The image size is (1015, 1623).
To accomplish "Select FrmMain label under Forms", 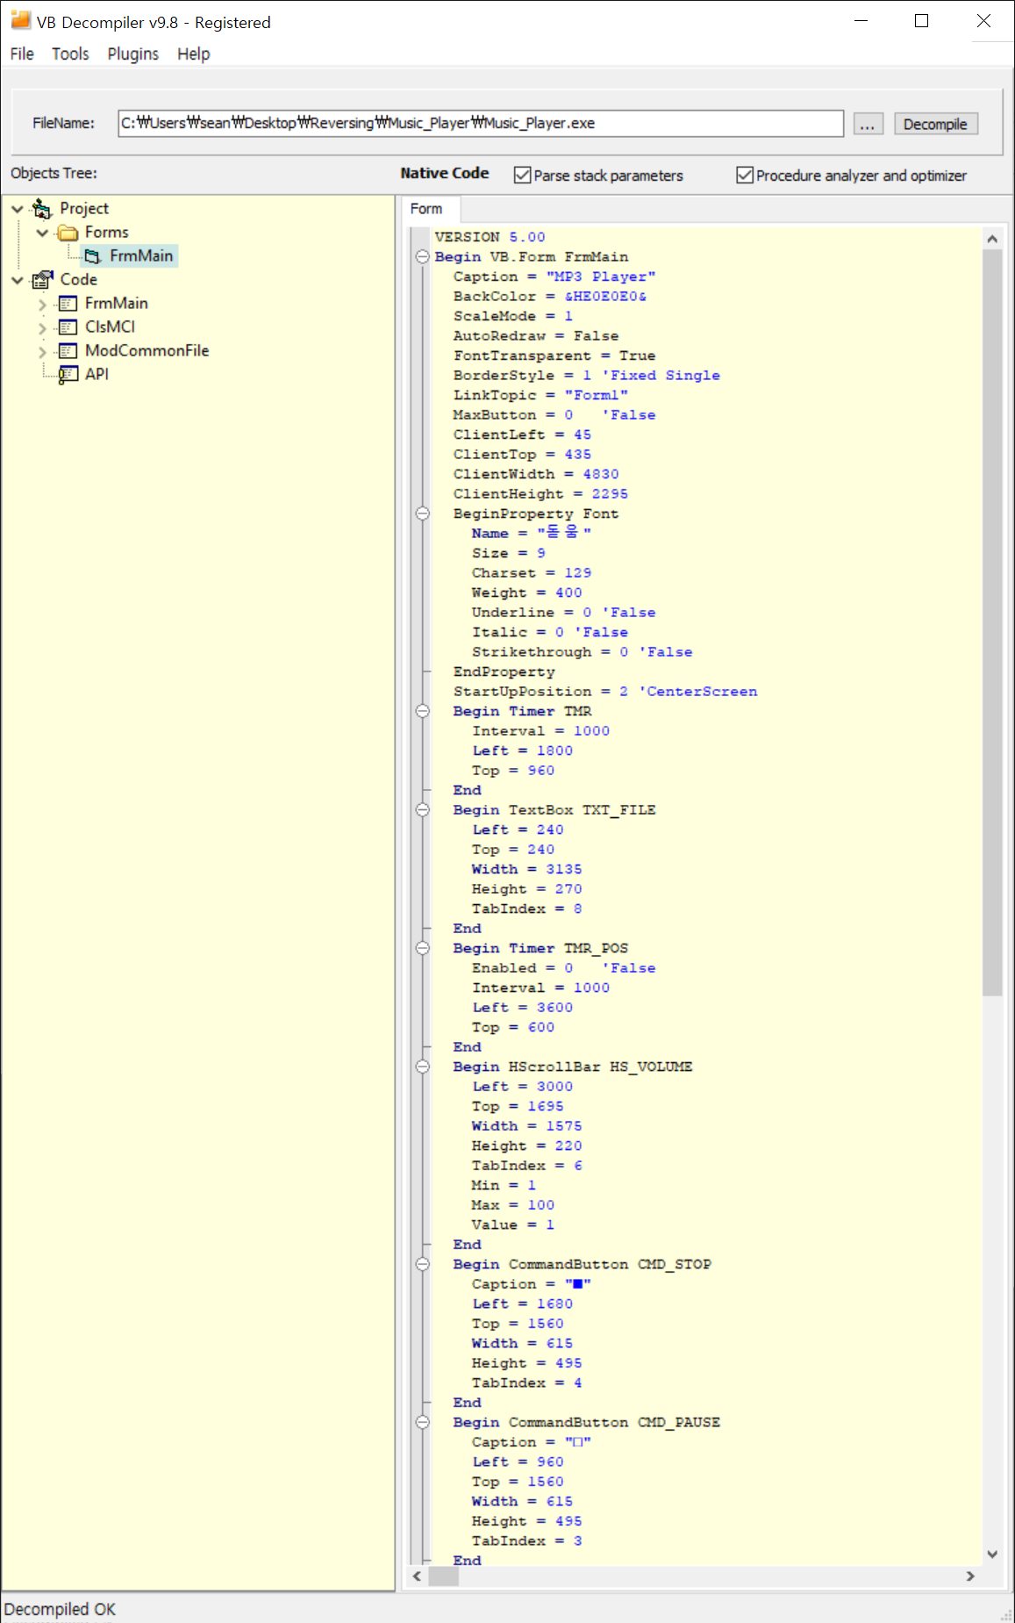I will point(141,256).
